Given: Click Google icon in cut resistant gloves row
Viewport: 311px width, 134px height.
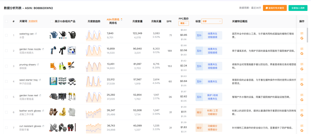Looking at the screenshot, I should pyautogui.click(x=302, y=131).
